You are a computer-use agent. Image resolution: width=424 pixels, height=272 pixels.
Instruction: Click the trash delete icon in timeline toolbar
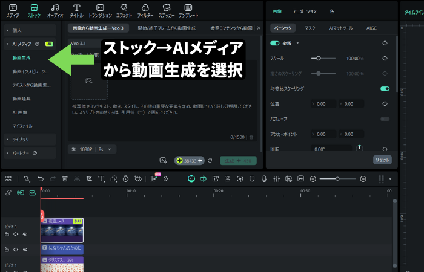(x=65, y=179)
